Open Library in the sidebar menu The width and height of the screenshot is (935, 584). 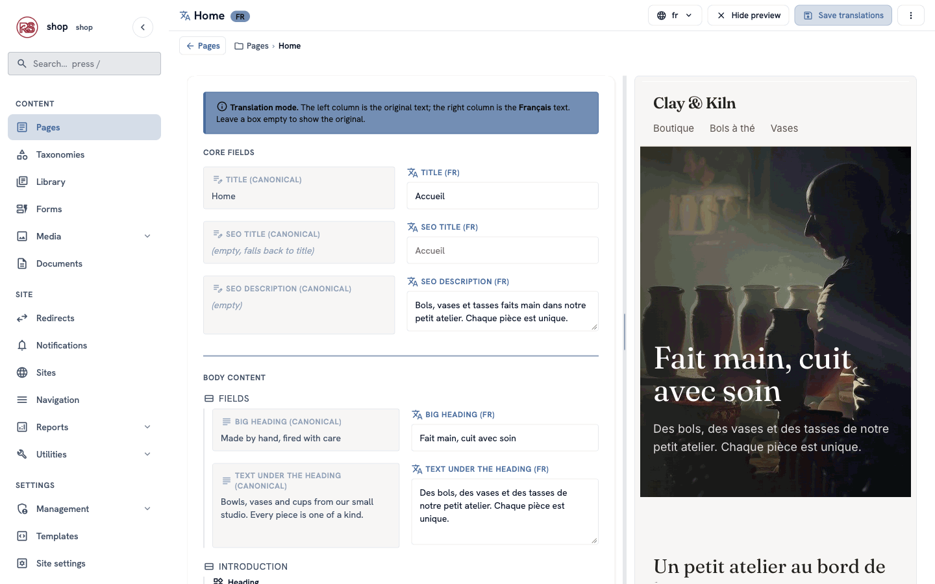pos(84,182)
